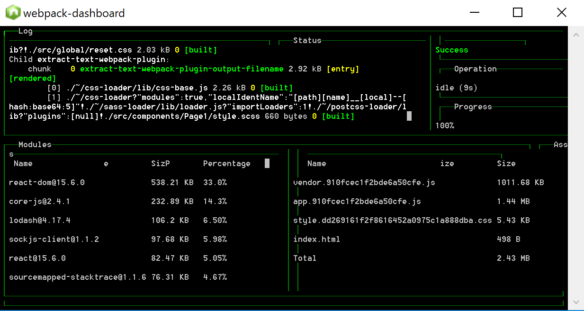The image size is (584, 311).
Task: Click the extract-text-webpack-plugin-output-filename chunk name
Action: click(182, 69)
